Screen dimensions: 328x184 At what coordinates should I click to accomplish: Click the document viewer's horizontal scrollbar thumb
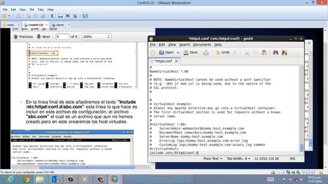tap(87, 167)
